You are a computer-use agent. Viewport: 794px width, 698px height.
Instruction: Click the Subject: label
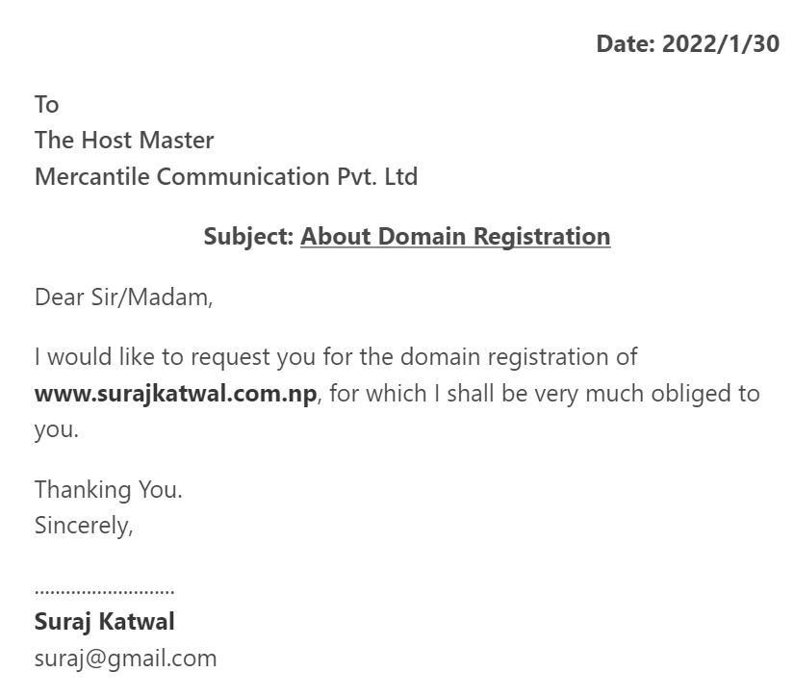[248, 237]
